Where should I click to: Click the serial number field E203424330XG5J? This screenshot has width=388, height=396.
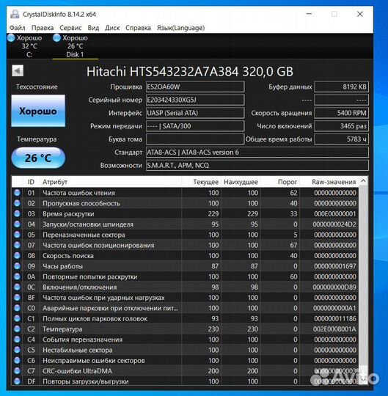195,100
